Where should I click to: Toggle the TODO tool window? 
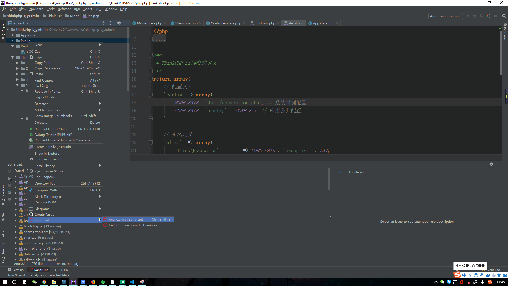tap(61, 270)
